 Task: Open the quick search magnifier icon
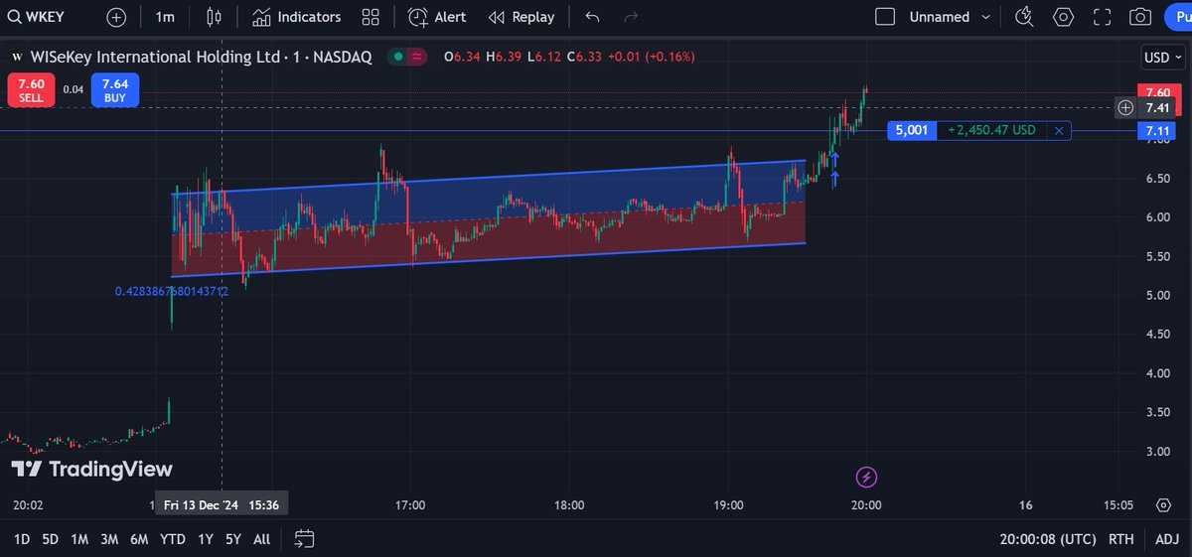(x=1026, y=17)
